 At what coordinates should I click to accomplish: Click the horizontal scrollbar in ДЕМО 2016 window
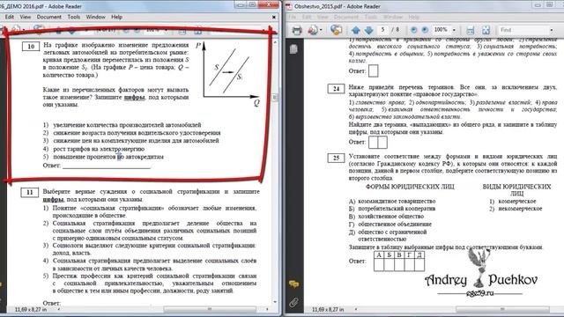[x=210, y=309]
